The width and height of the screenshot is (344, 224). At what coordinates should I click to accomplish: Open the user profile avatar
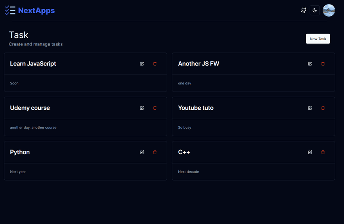pos(329,10)
